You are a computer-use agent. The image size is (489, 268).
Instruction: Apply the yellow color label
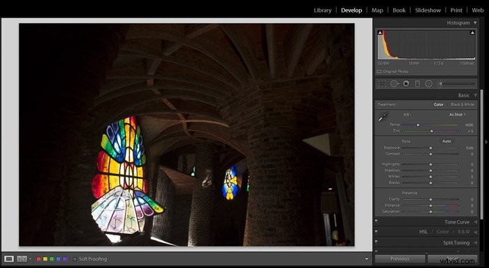point(45,259)
